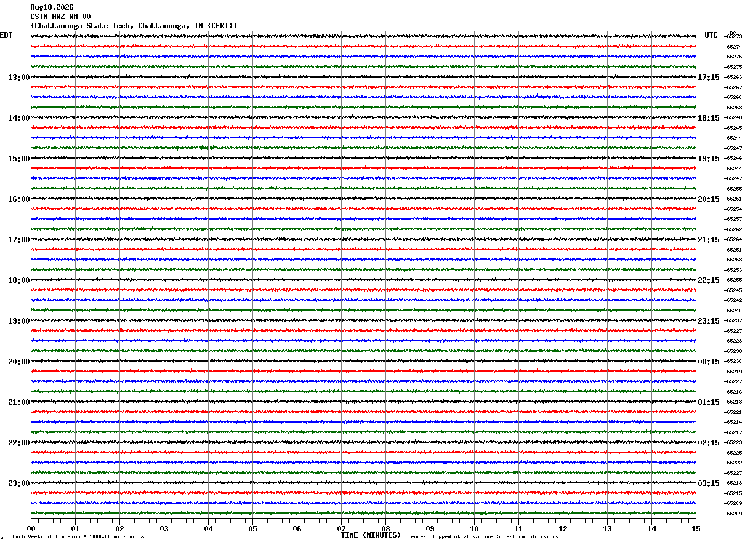
Task: Click the Aug18,2026 date header
Action: [x=52, y=7]
